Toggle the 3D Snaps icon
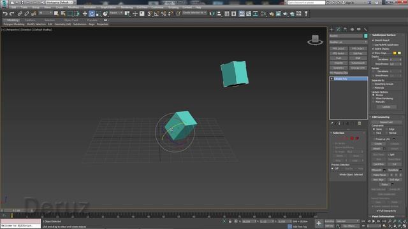This screenshot has width=408, height=229. click(150, 13)
